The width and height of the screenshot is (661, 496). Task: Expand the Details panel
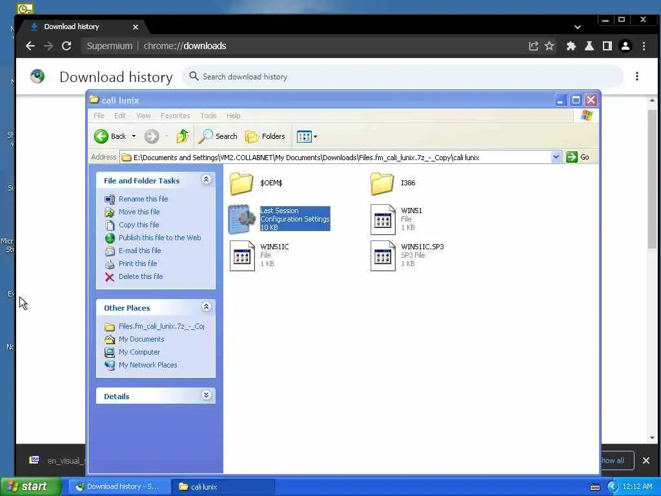206,395
